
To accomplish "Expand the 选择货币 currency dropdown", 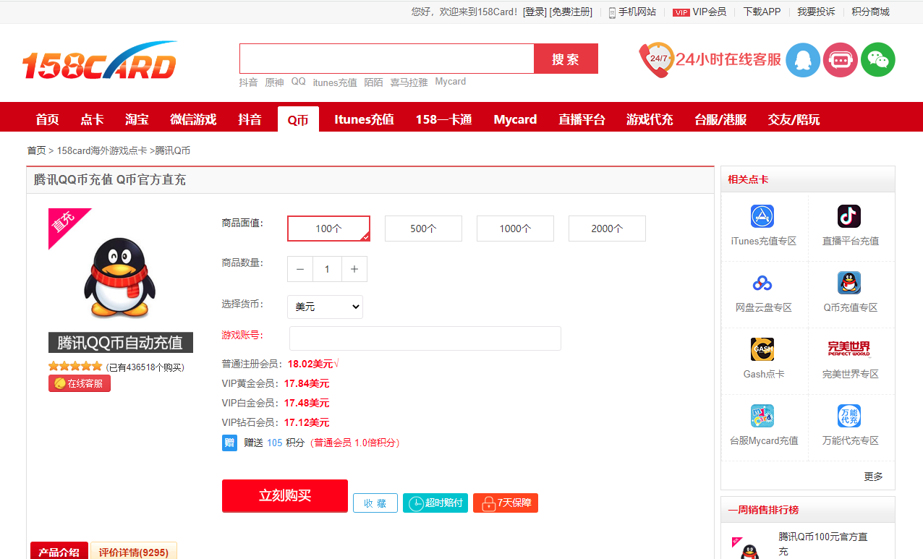I will pos(326,307).
